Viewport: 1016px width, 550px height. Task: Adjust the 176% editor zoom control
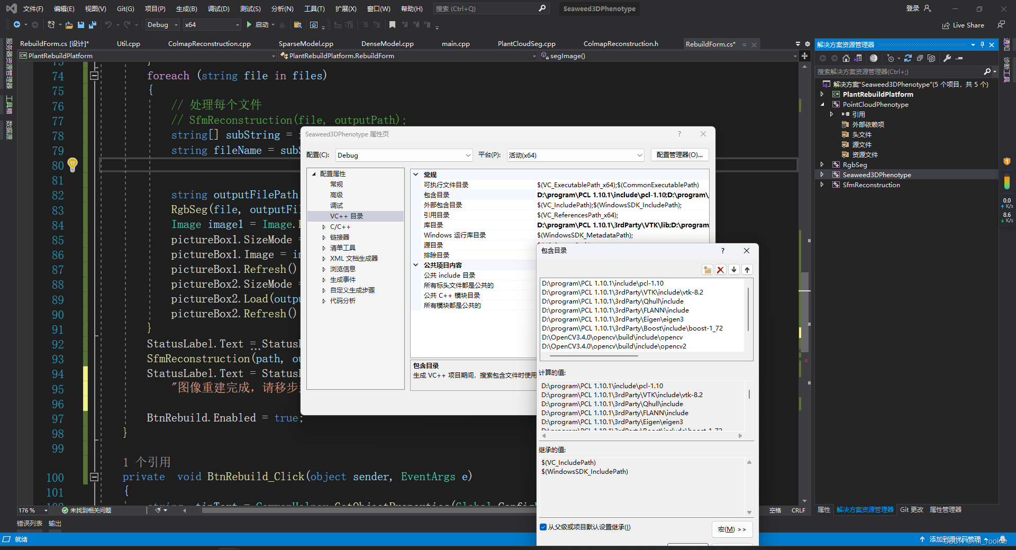coord(30,510)
